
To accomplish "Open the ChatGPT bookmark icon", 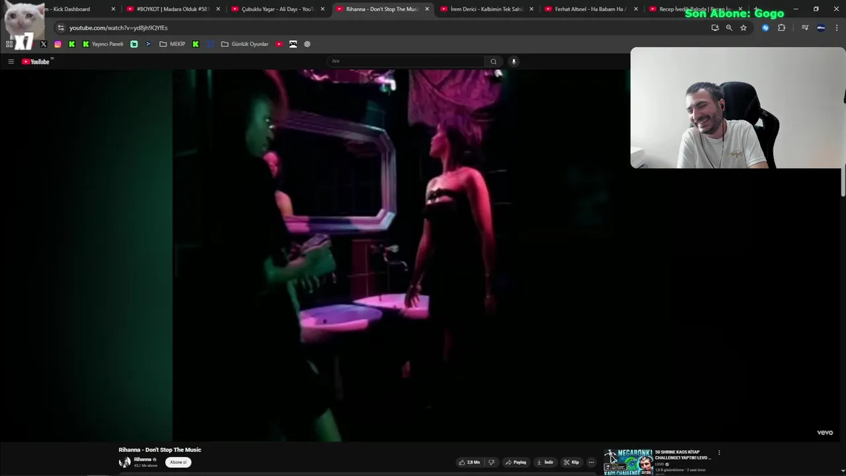I will pyautogui.click(x=307, y=44).
